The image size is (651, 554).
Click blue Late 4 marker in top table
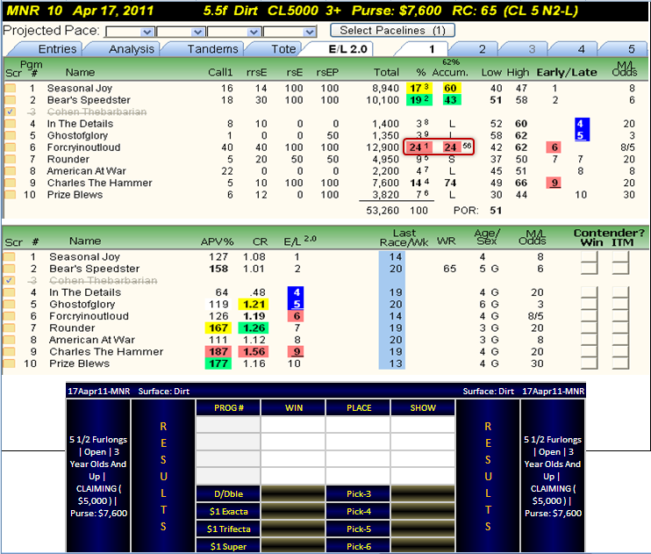pos(582,124)
